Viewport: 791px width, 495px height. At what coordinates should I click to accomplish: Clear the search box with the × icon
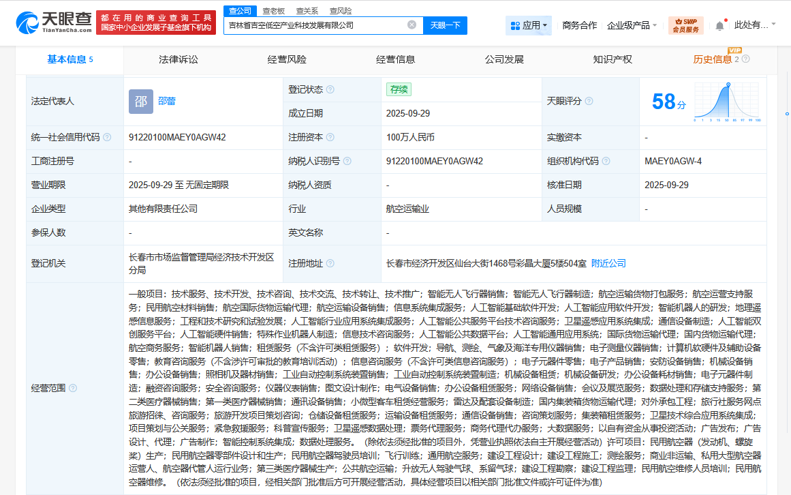(412, 25)
